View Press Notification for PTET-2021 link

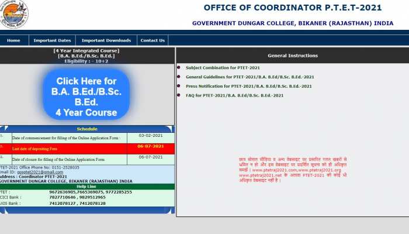[x=248, y=87]
